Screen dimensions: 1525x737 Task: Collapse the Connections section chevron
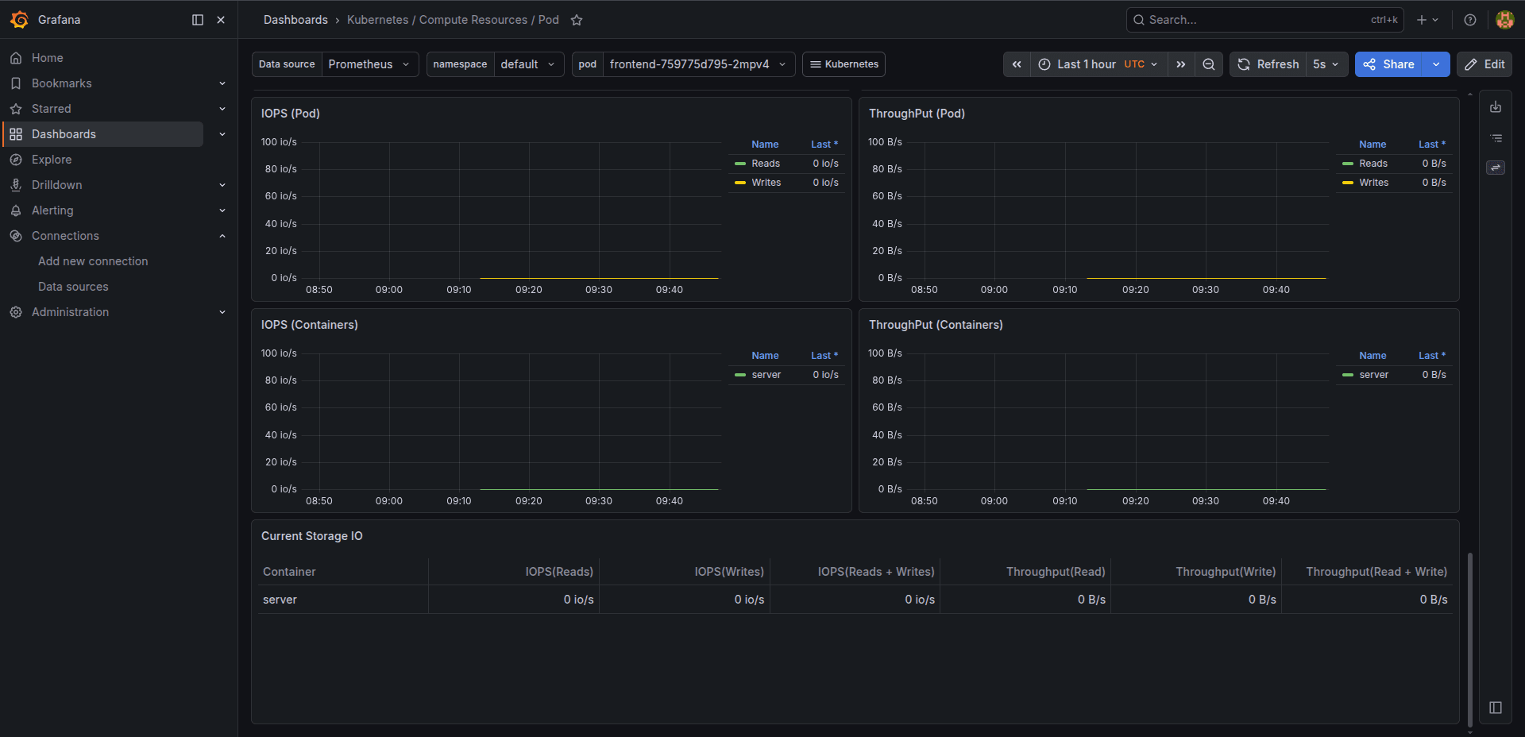[x=222, y=236]
